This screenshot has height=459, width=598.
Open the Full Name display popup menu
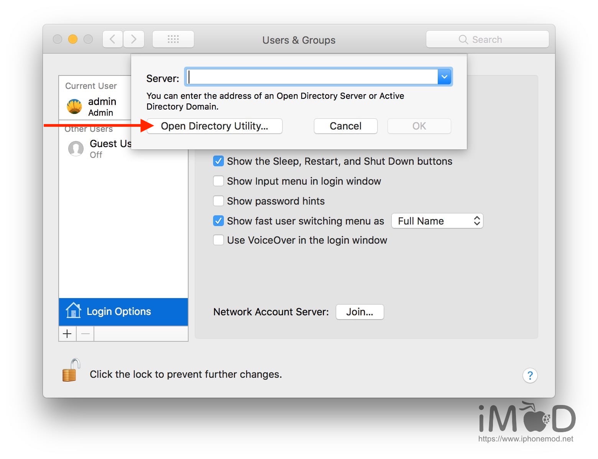(437, 221)
